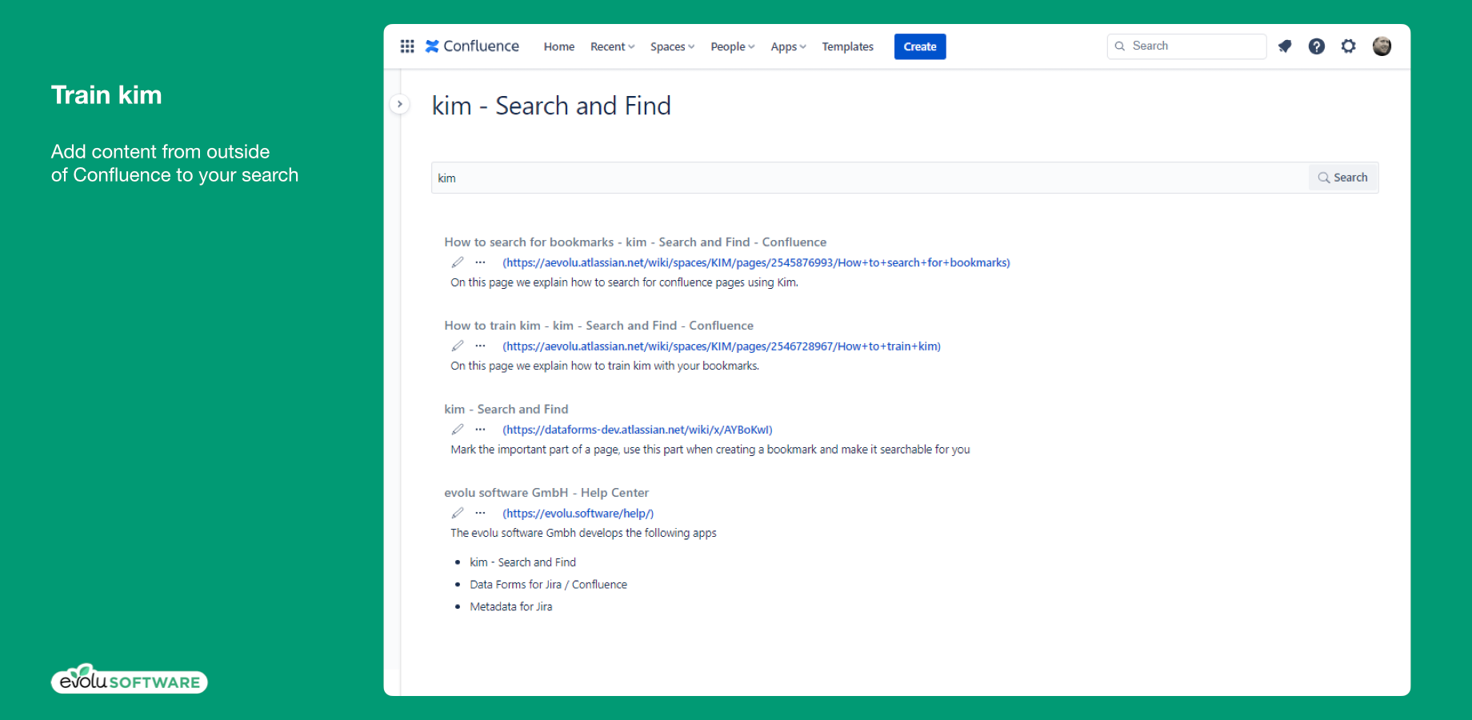
Task: Click the 'kim - Search and Find' bullet item
Action: coord(522,562)
